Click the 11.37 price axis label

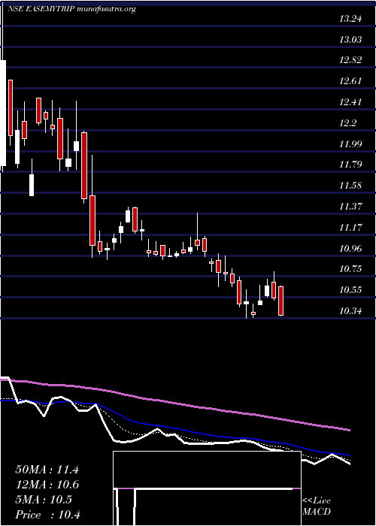[350, 206]
